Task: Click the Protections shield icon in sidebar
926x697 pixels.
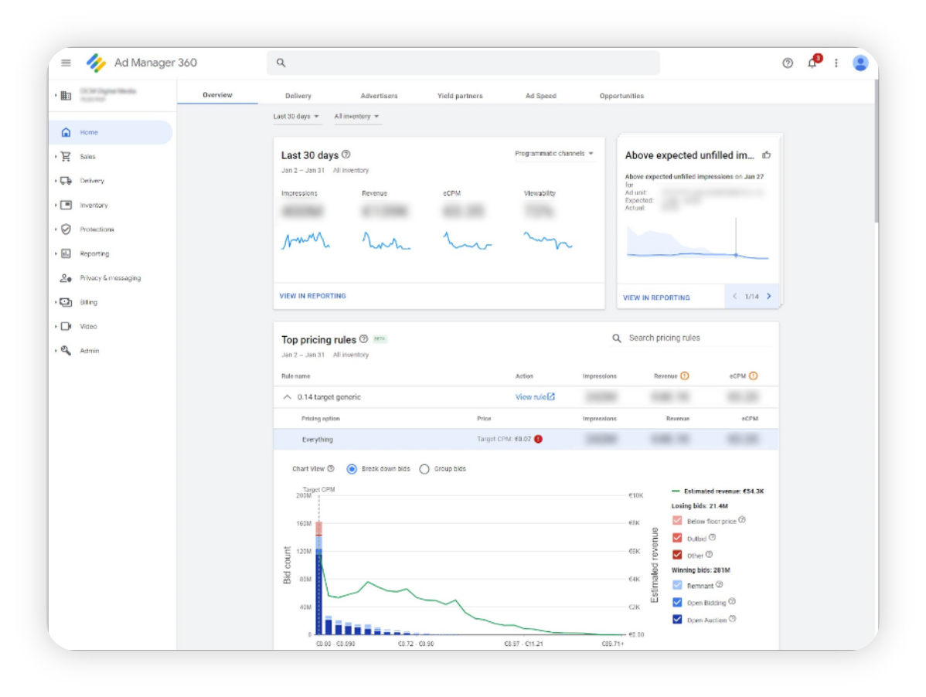Action: pos(66,229)
